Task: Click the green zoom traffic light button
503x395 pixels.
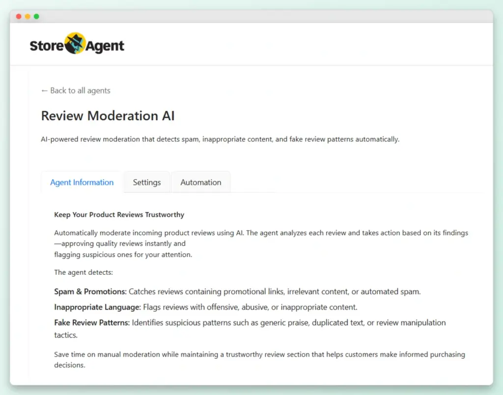Action: (35, 16)
